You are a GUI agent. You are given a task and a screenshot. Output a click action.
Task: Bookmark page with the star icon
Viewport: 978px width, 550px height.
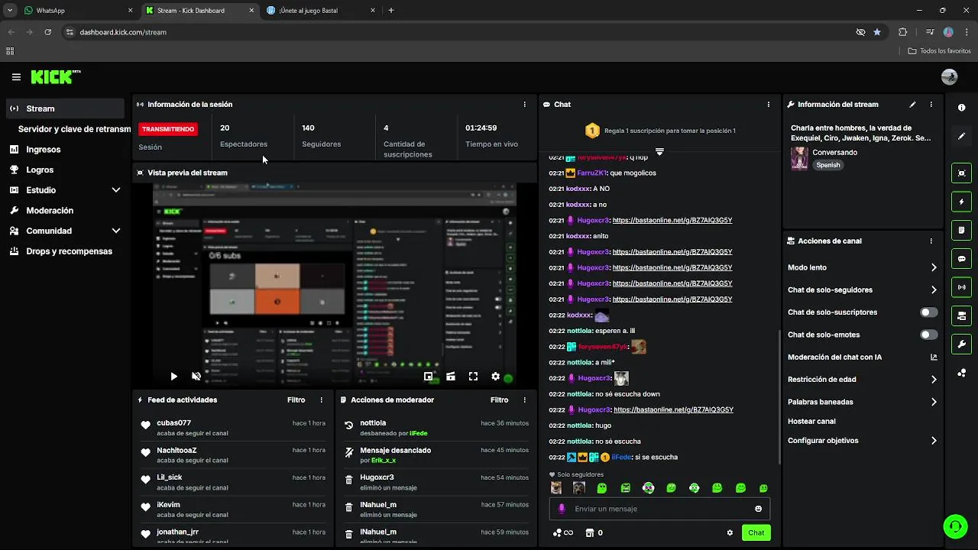[x=877, y=32]
